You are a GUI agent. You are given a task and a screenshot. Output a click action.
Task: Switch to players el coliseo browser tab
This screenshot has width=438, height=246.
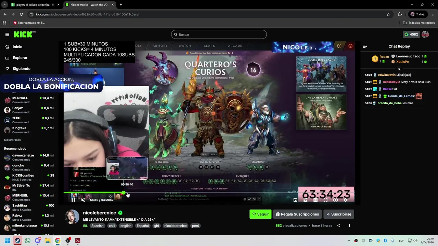coord(35,5)
